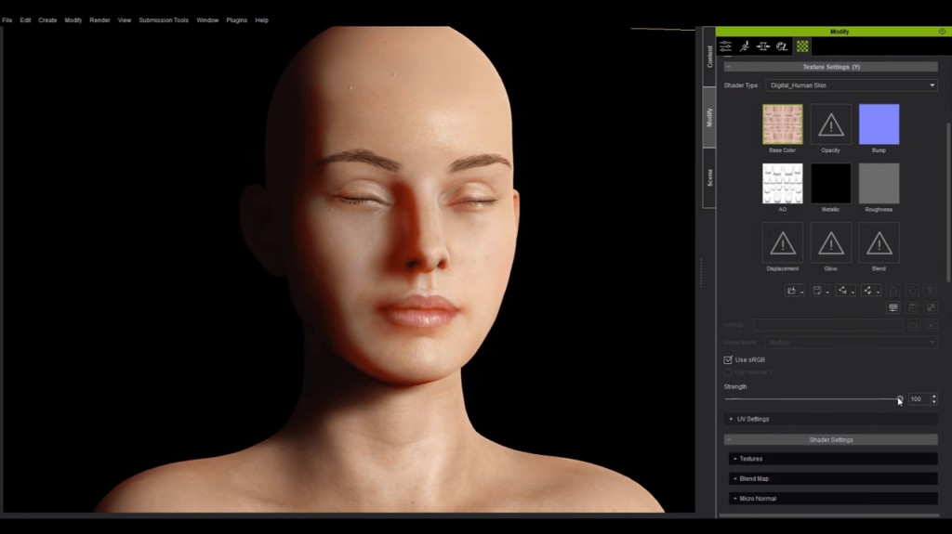Viewport: 952px width, 534px height.
Task: Select the empty Opacity texture slot
Action: tap(830, 124)
